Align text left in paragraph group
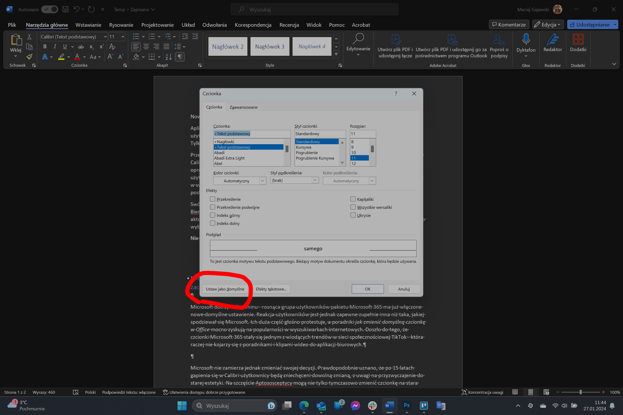 click(136, 47)
